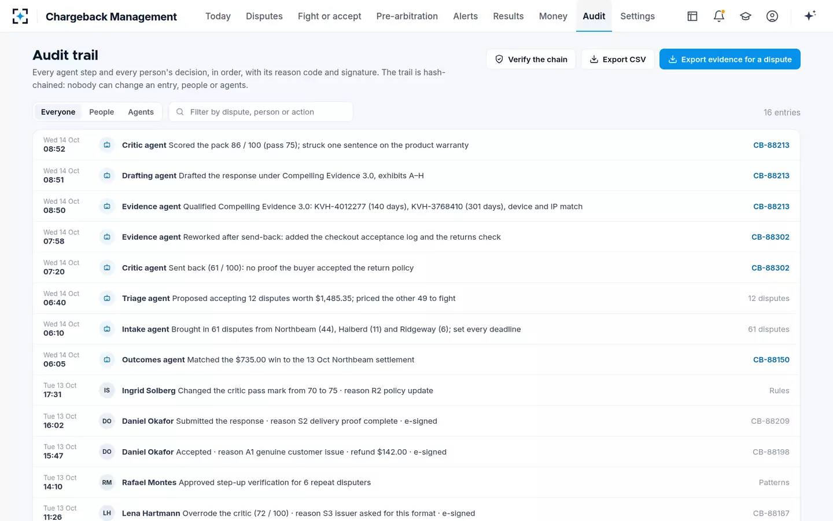The width and height of the screenshot is (833, 521).
Task: Open the Money tab
Action: [x=553, y=16]
